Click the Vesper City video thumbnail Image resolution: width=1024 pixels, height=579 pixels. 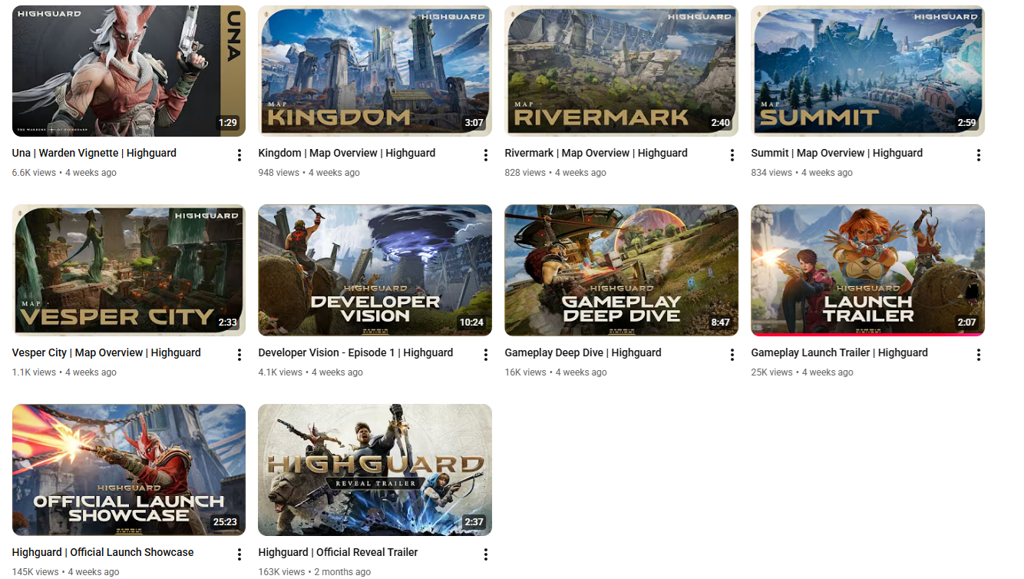click(x=128, y=270)
